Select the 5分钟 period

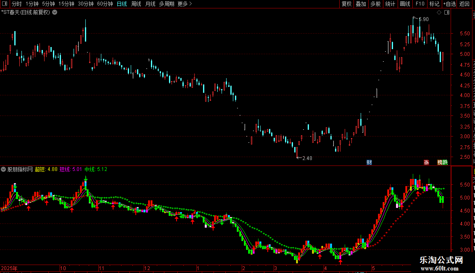[48, 4]
